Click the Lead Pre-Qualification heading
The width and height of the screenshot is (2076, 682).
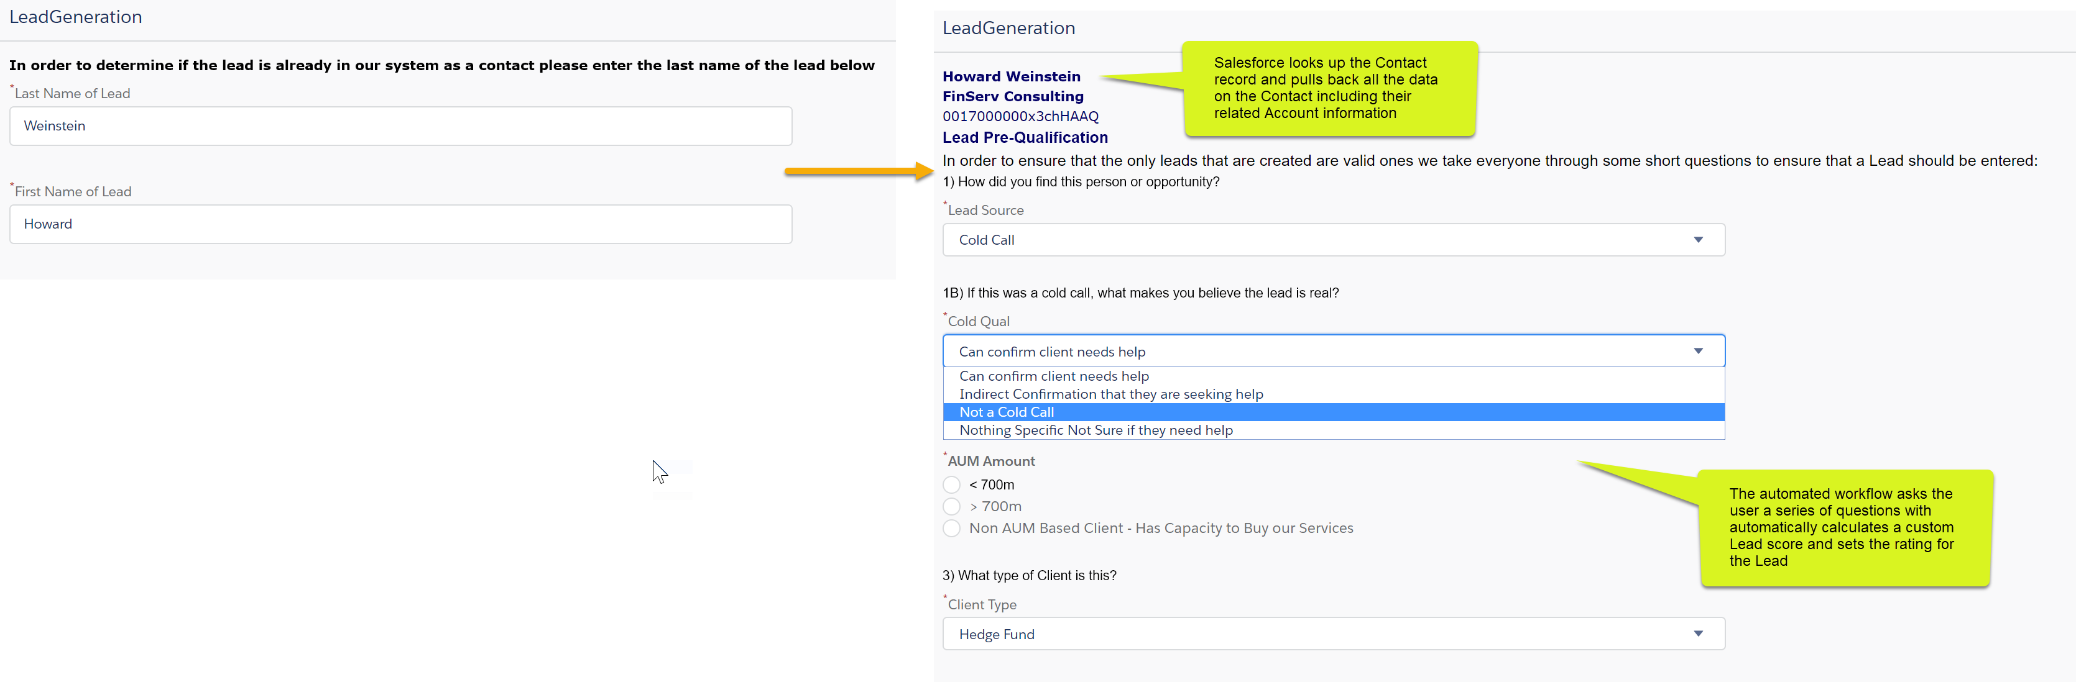click(1024, 138)
